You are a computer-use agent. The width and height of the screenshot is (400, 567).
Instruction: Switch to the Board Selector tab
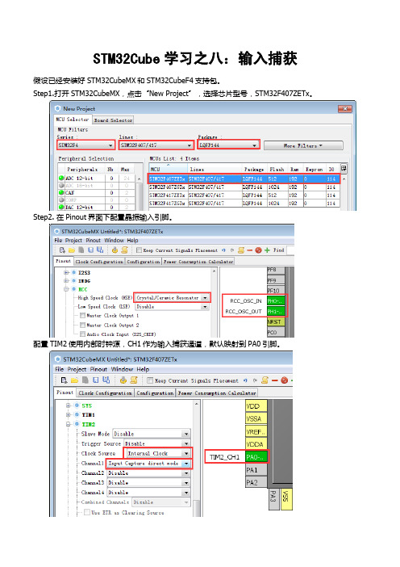tap(114, 120)
